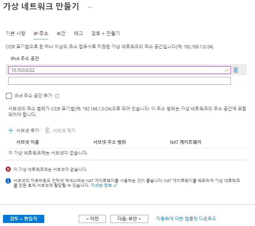Click the blue info icon for NAT gateway note
Image resolution: width=255 pixels, height=226 pixels.
click(x=8, y=181)
